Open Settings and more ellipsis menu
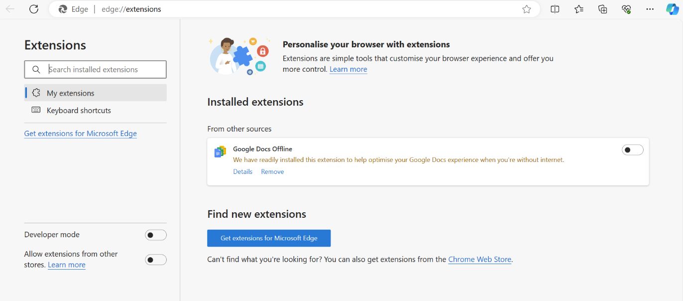This screenshot has height=301, width=683. click(650, 9)
